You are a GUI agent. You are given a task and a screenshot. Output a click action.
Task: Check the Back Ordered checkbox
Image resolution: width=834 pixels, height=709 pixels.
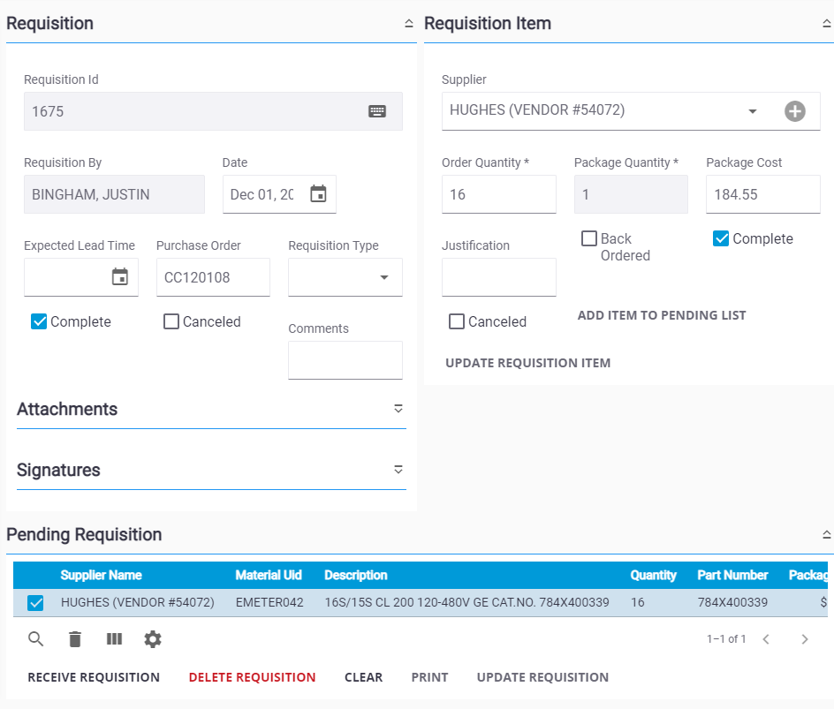coord(589,238)
